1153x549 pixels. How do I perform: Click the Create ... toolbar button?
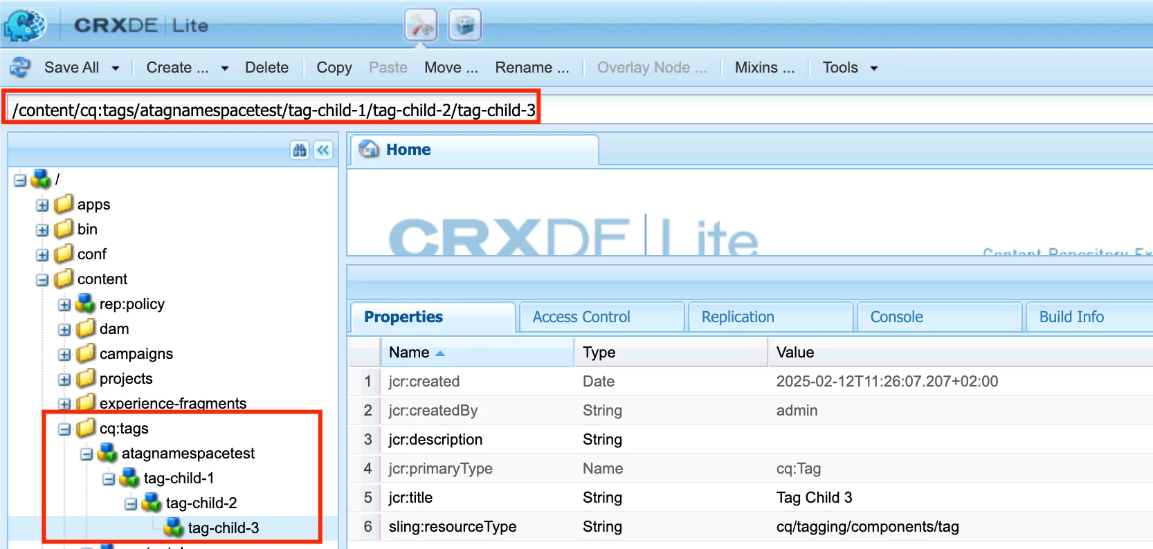tap(177, 68)
